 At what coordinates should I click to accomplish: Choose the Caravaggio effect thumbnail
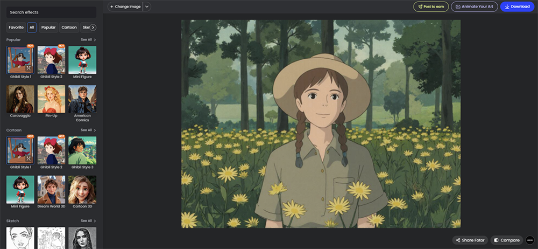point(20,99)
